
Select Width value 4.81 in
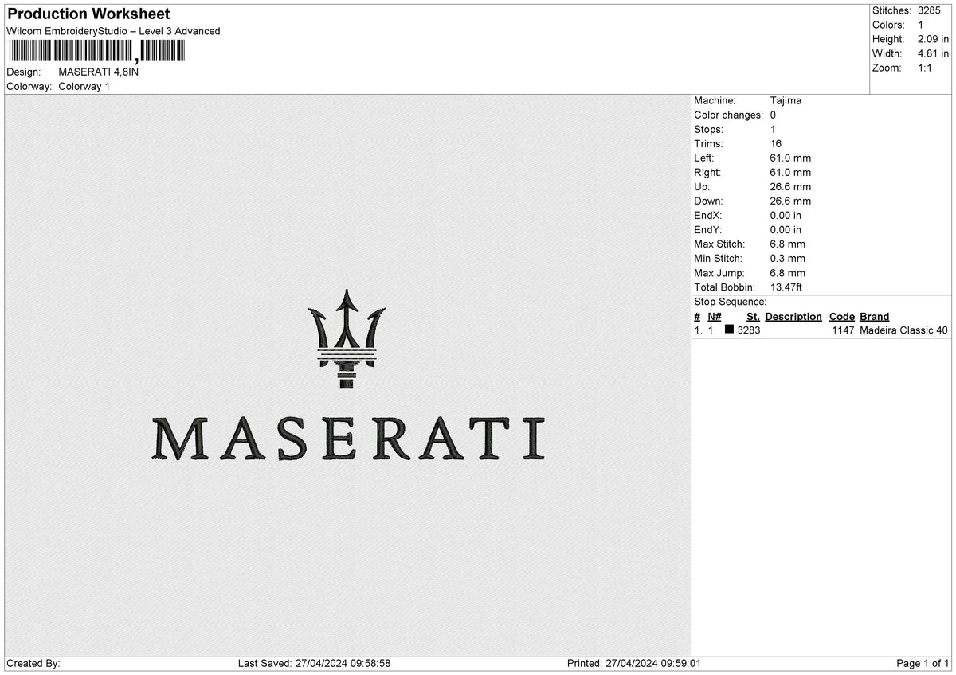click(x=934, y=53)
